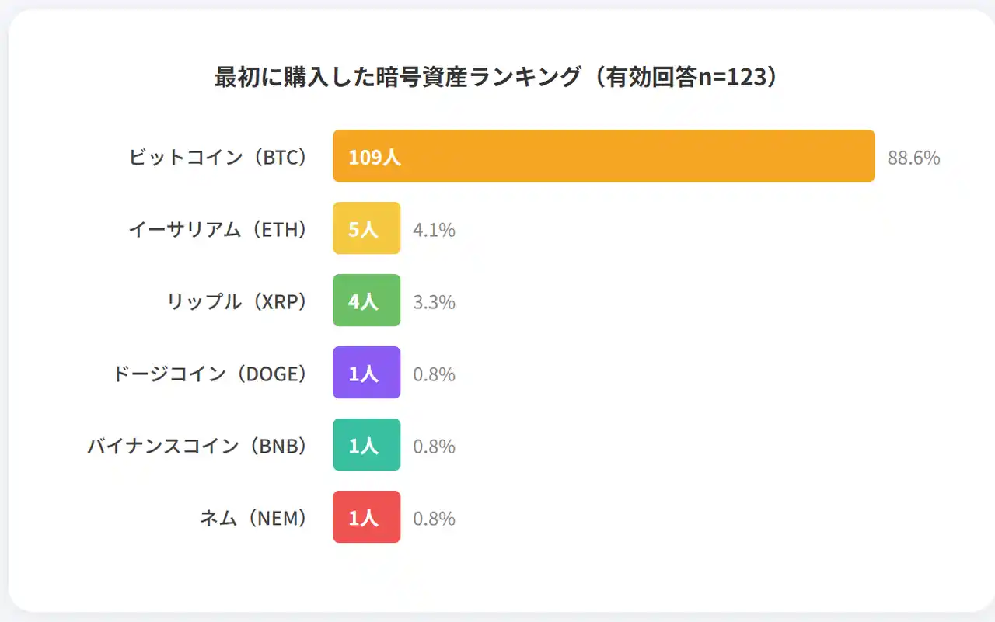The height and width of the screenshot is (622, 995).
Task: Click the 0.8% value beside NEM bar
Action: (x=434, y=519)
